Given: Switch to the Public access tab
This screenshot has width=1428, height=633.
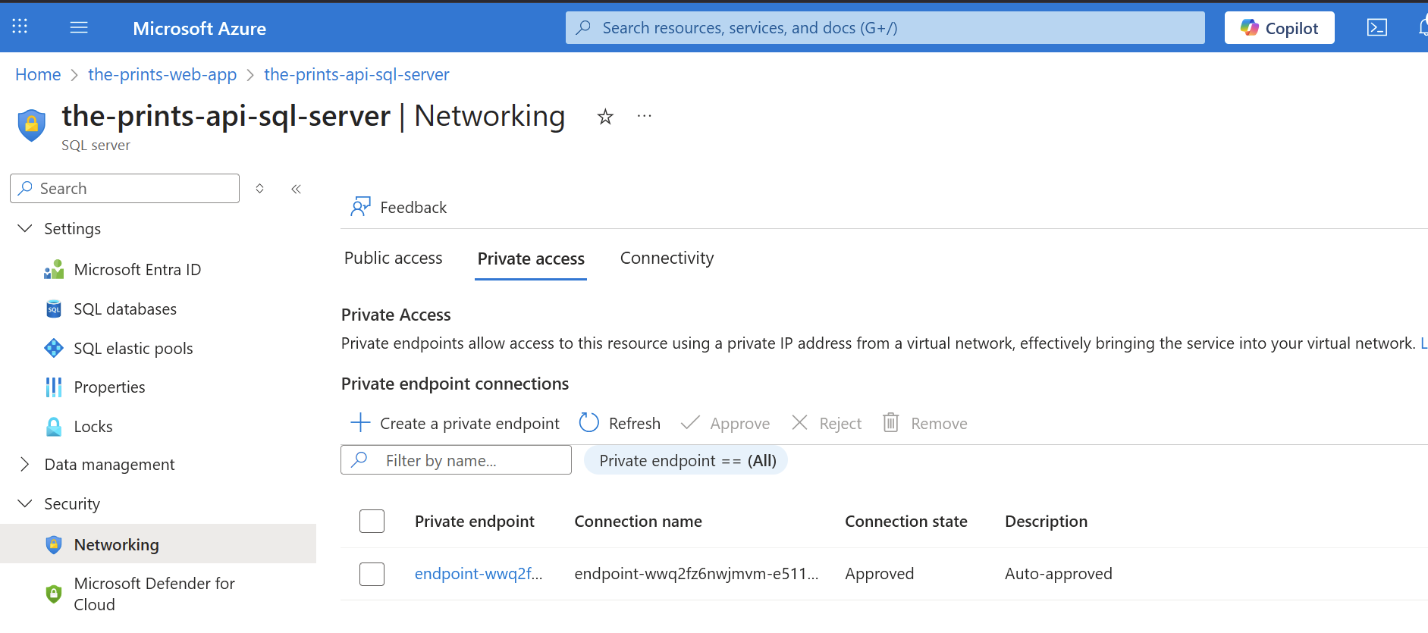Looking at the screenshot, I should pyautogui.click(x=393, y=259).
